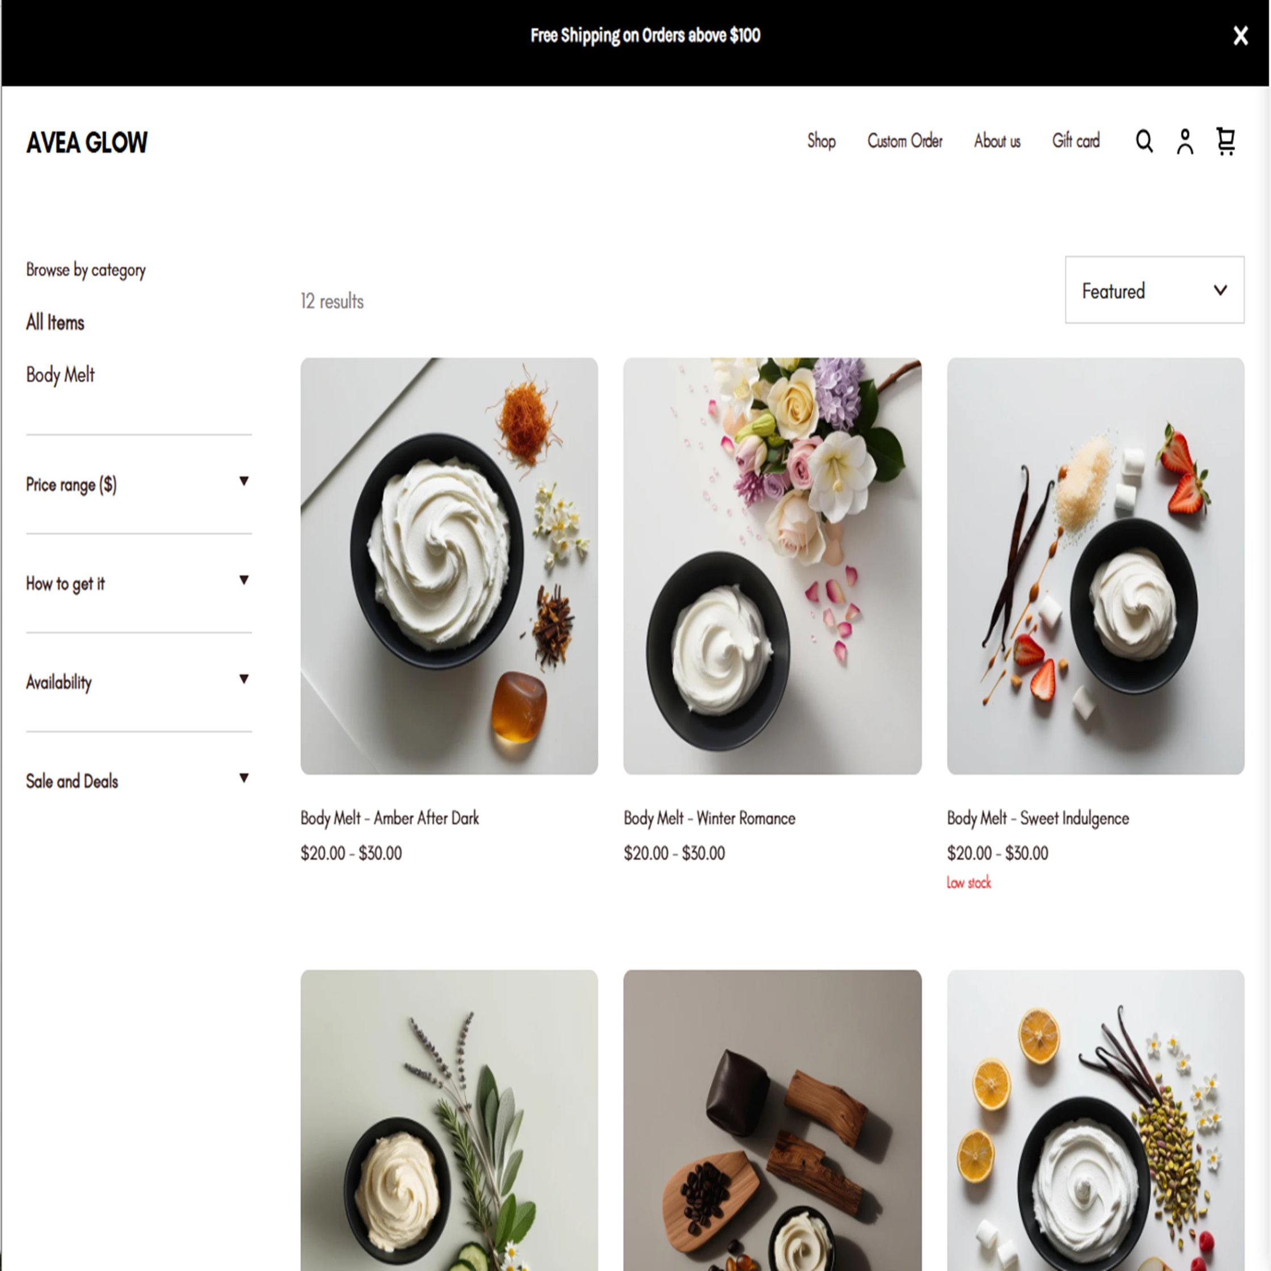Open the shopping cart icon
This screenshot has height=1271, width=1271.
(1226, 141)
